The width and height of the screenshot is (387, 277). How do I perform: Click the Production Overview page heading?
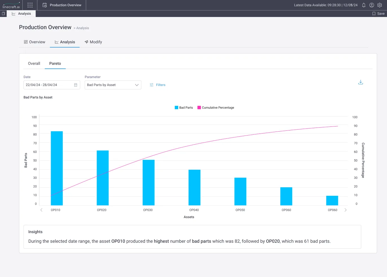point(45,27)
